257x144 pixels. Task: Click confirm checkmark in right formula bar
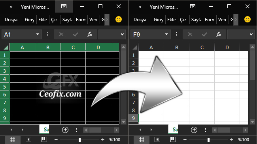pyautogui.click(x=204, y=34)
